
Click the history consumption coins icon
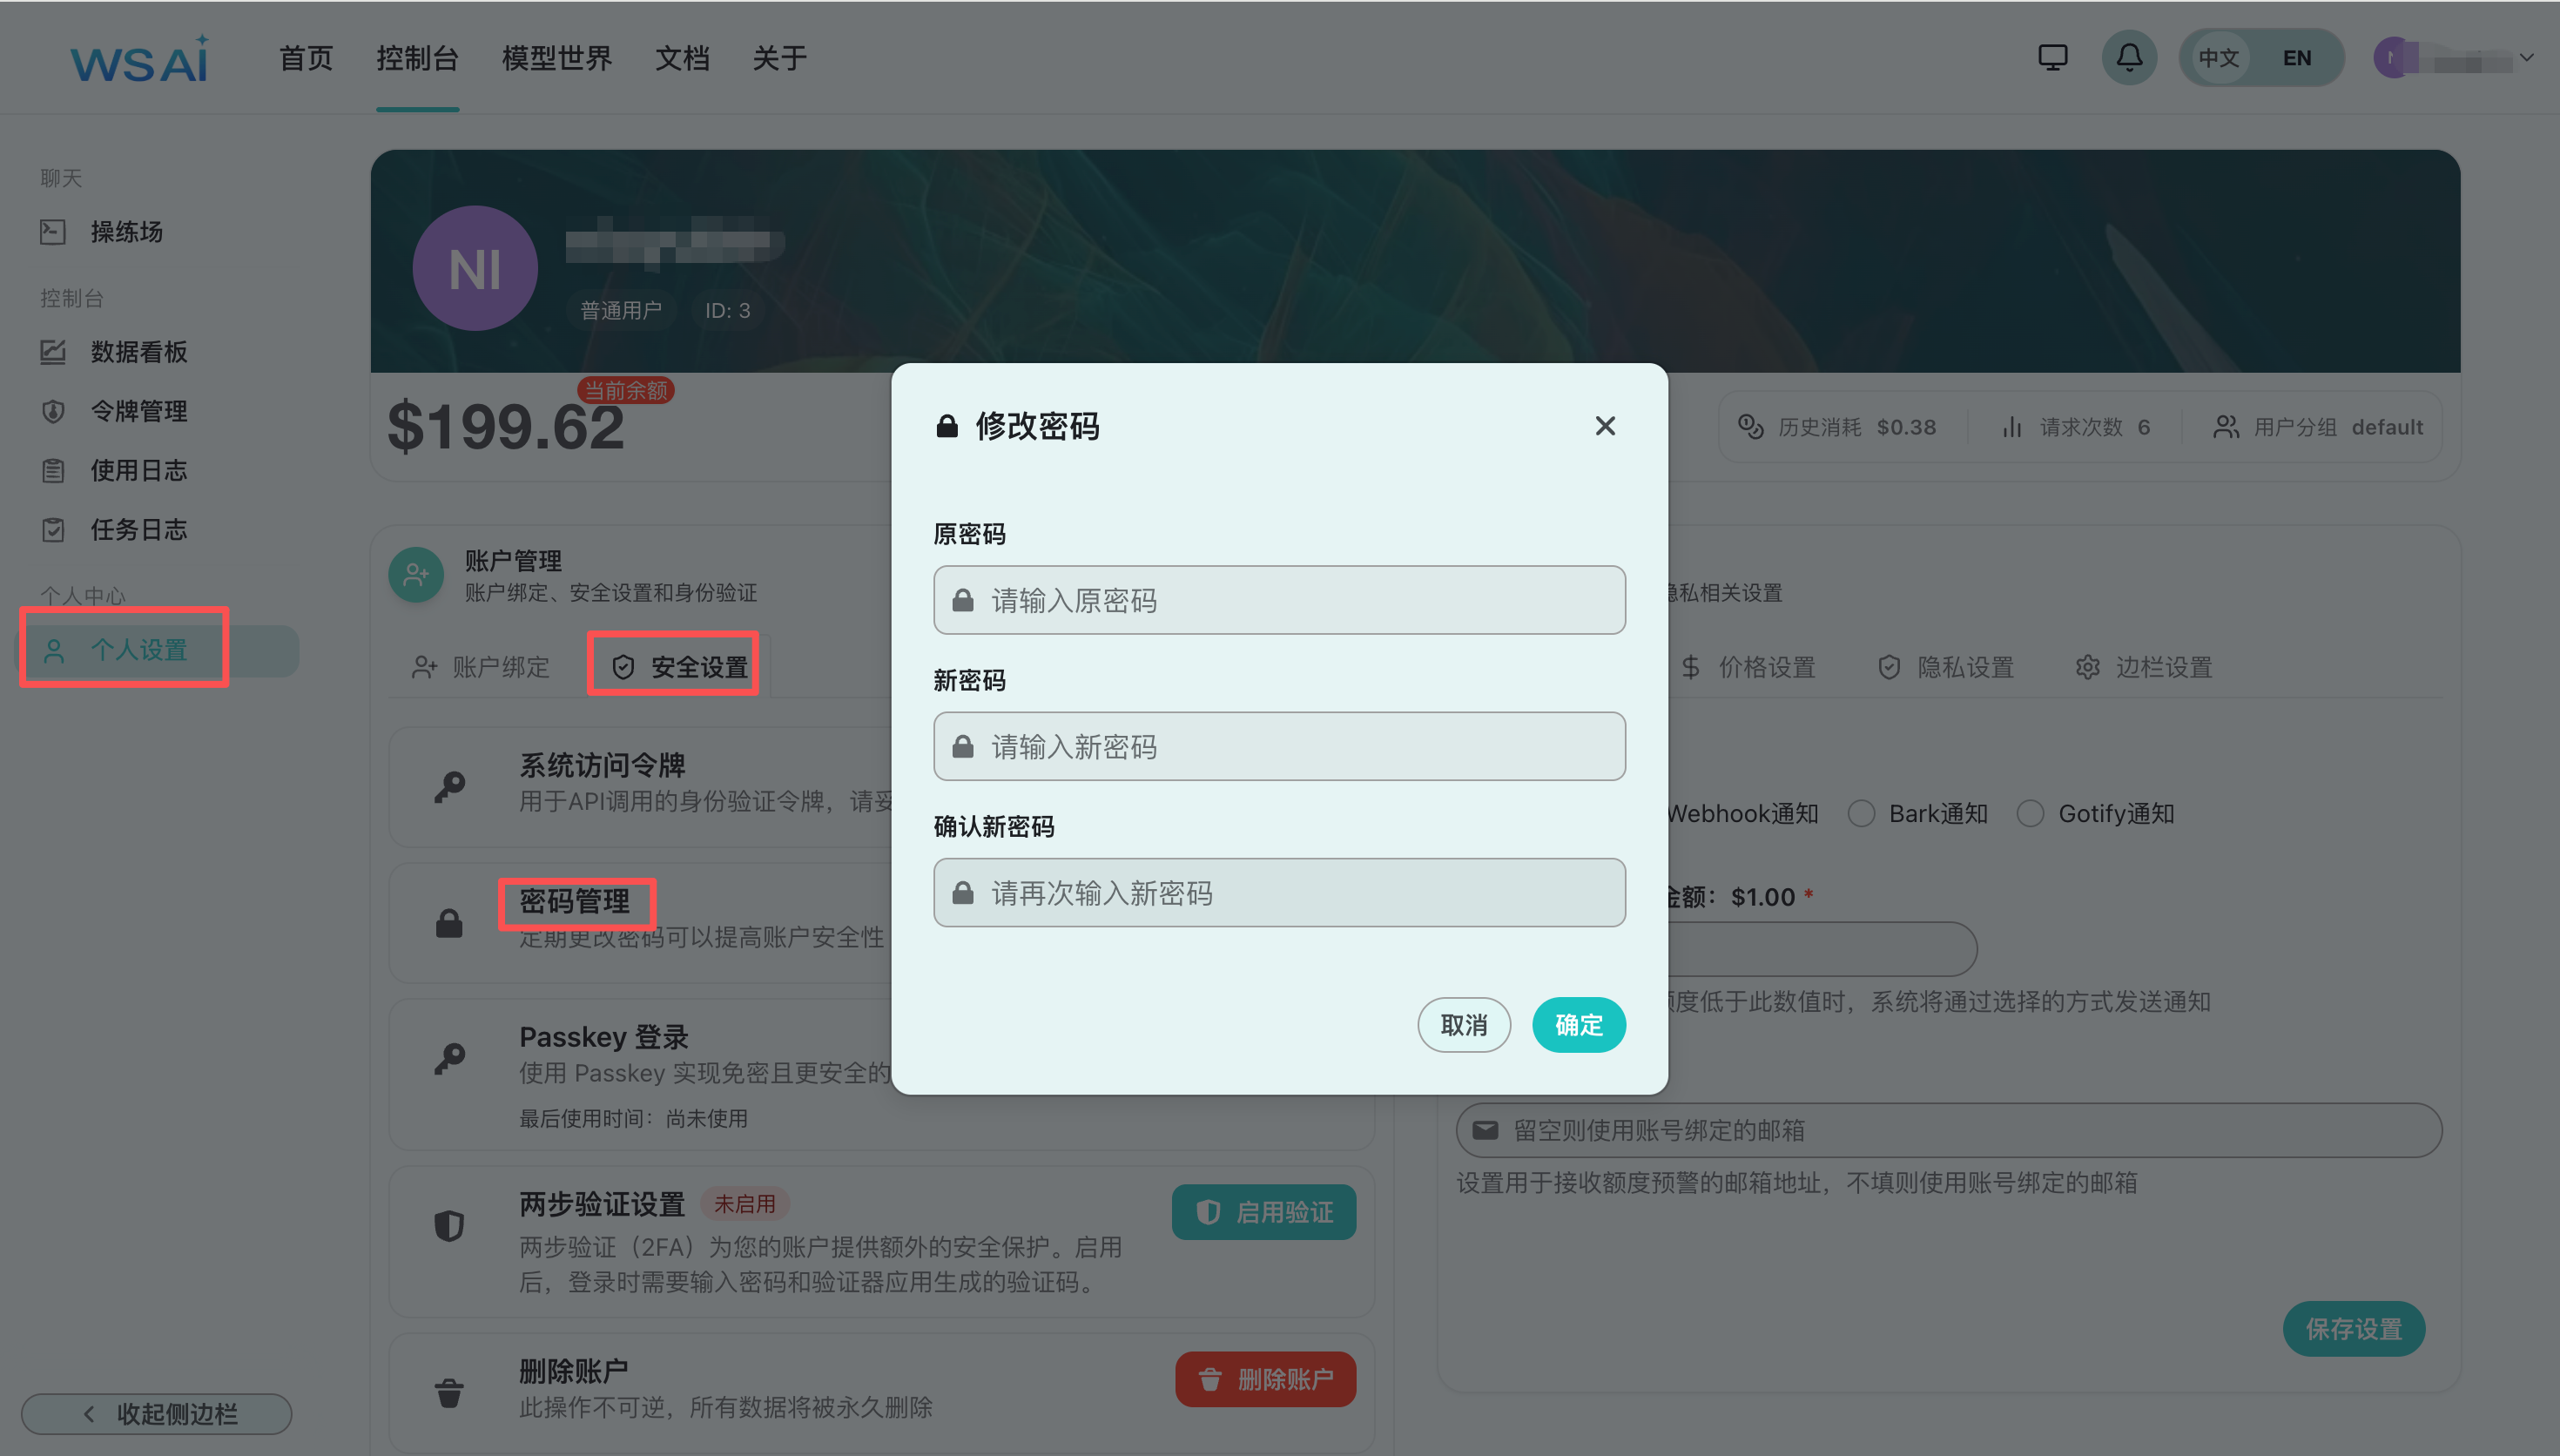(1750, 427)
